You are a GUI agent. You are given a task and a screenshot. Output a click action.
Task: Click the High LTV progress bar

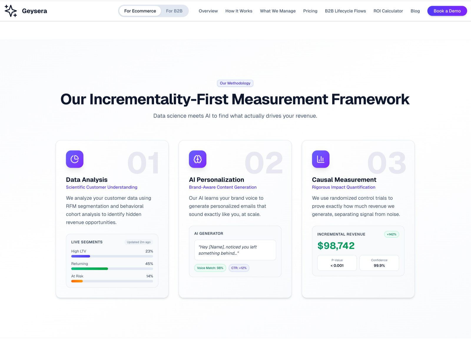point(112,256)
